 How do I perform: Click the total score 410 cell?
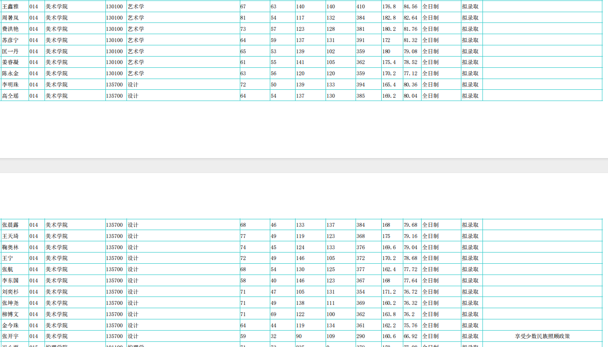click(361, 7)
